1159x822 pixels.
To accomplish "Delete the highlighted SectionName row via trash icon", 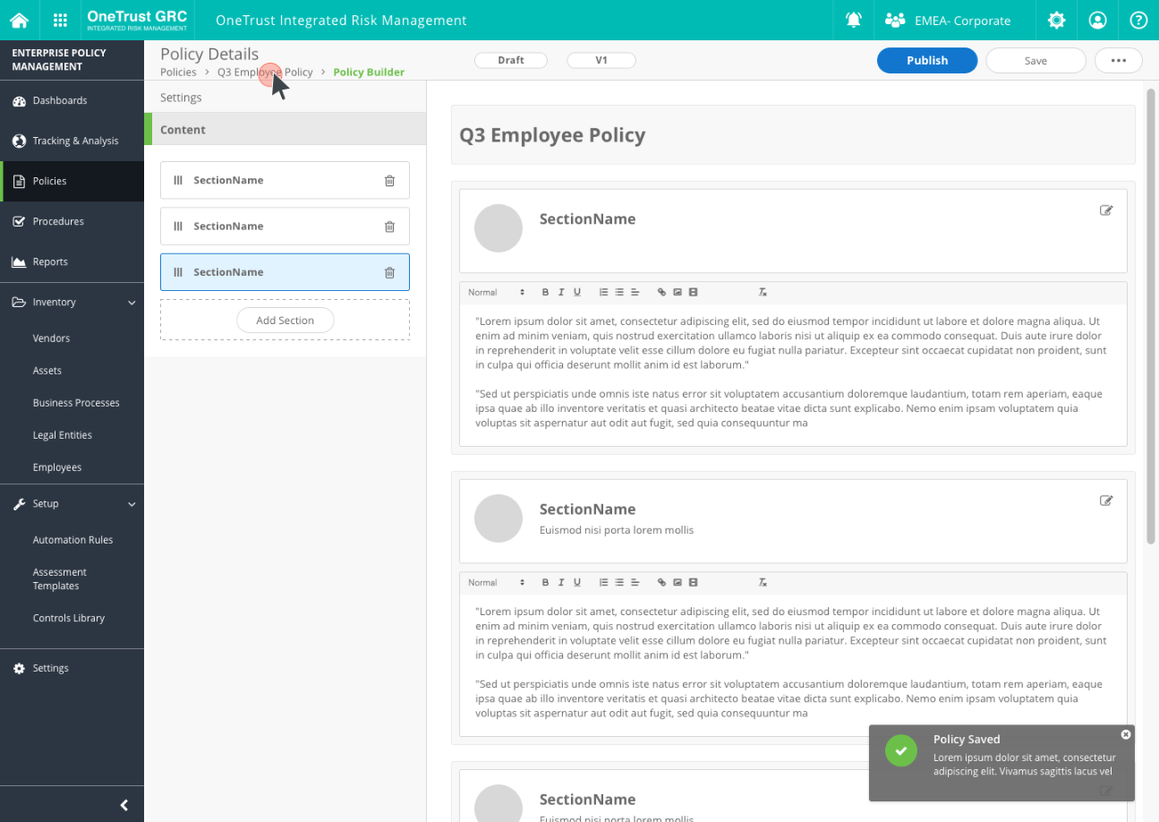I will (389, 272).
